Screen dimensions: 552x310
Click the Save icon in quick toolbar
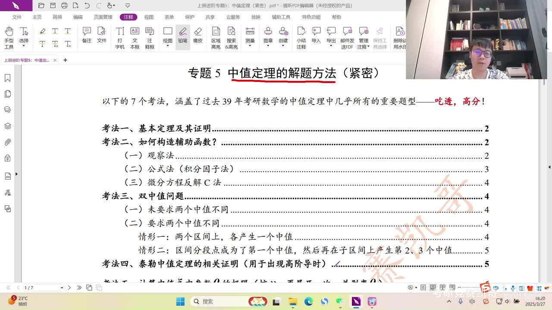tap(53, 6)
